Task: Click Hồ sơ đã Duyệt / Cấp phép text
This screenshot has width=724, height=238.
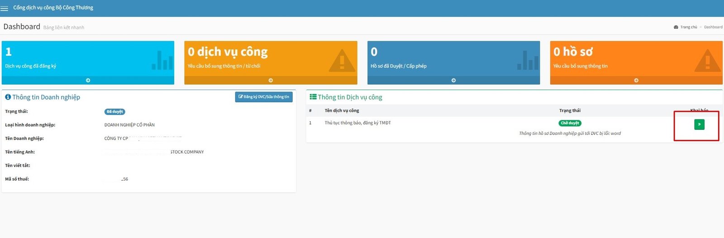Action: click(399, 66)
